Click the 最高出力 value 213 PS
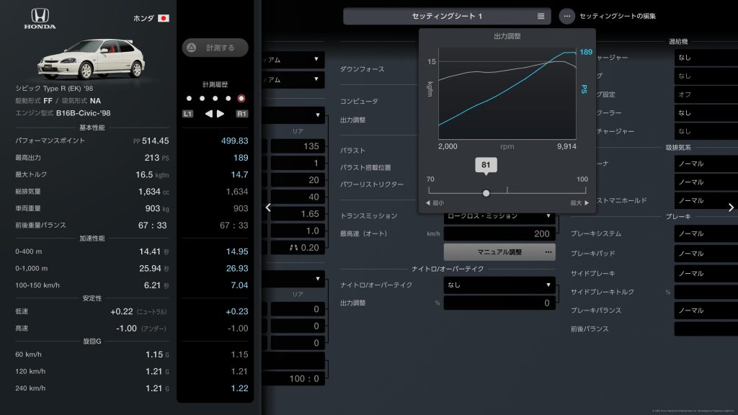The height and width of the screenshot is (415, 738). [x=156, y=158]
